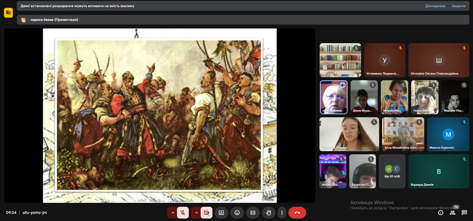This screenshot has width=473, height=221.
Task: Dismiss the banner with Закрити
Action: [x=458, y=6]
